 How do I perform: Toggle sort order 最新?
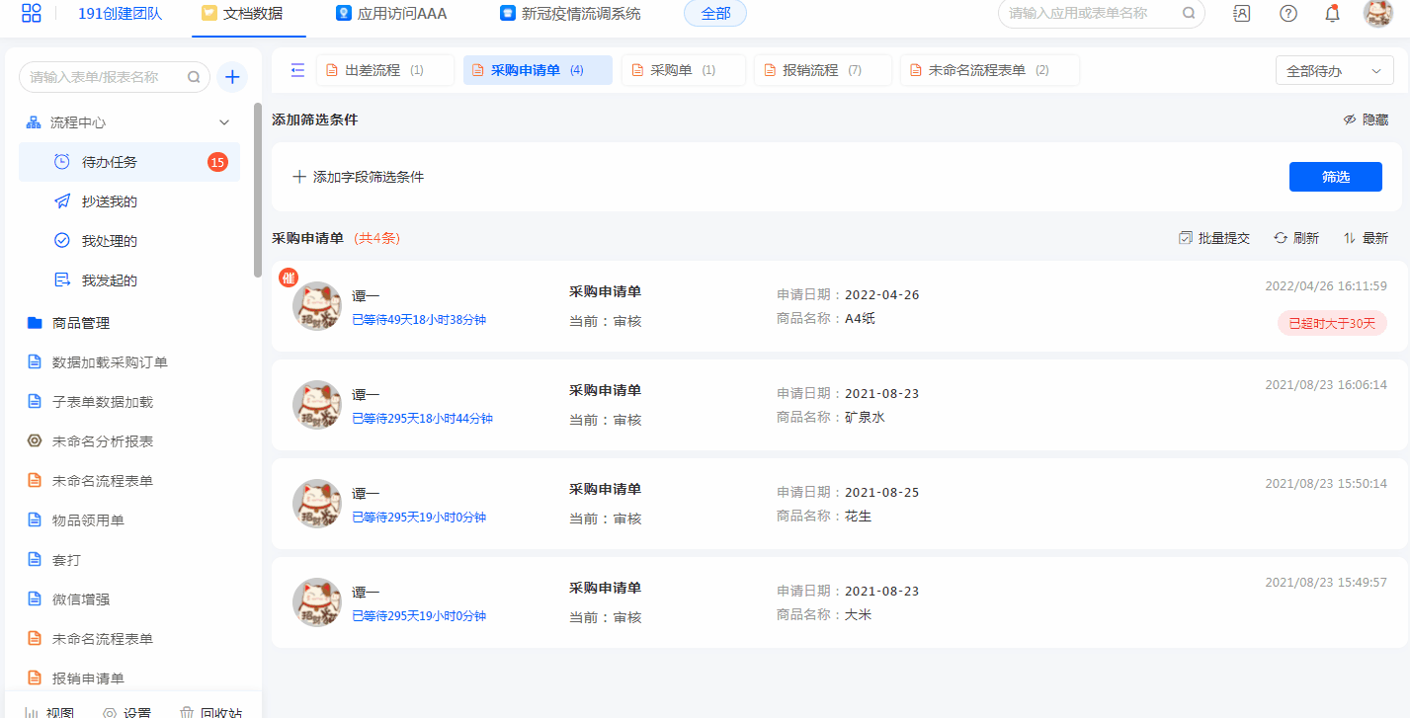click(1365, 238)
